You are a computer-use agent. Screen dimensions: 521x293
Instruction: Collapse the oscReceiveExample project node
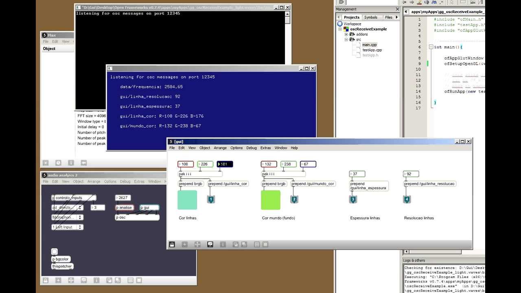tap(340, 29)
